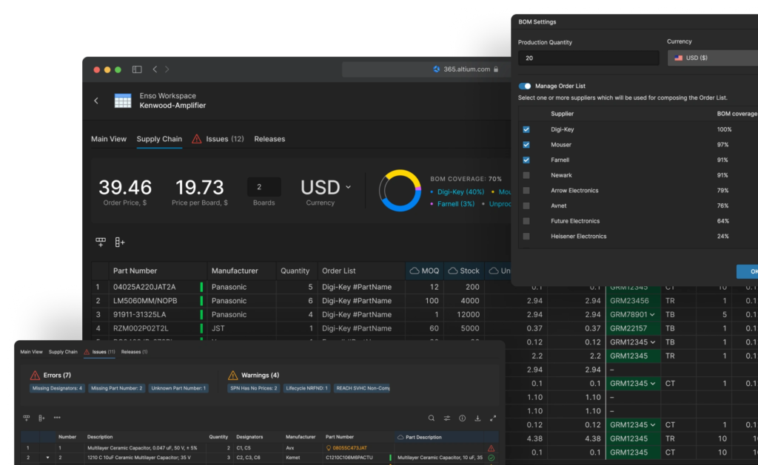Check the Avnet supplier checkbox
This screenshot has width=758, height=465.
[526, 206]
